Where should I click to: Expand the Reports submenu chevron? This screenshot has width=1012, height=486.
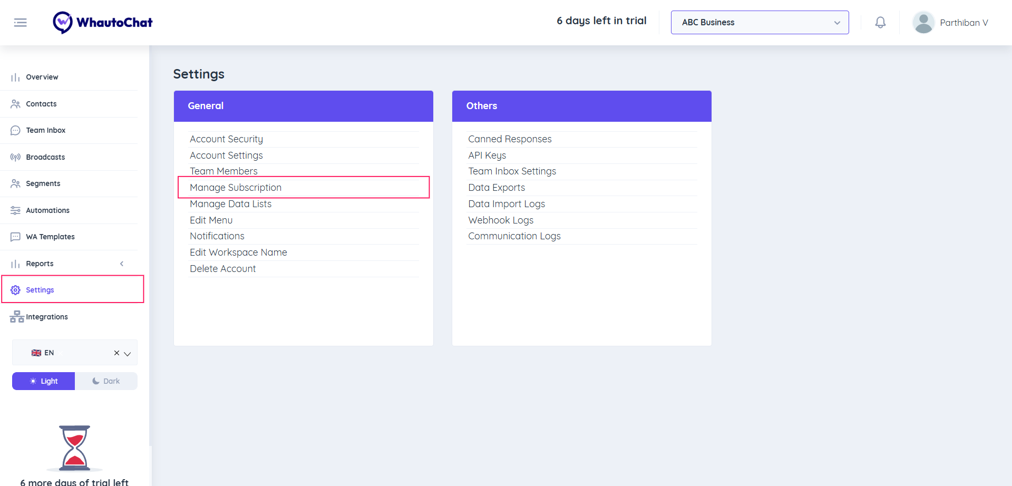122,264
